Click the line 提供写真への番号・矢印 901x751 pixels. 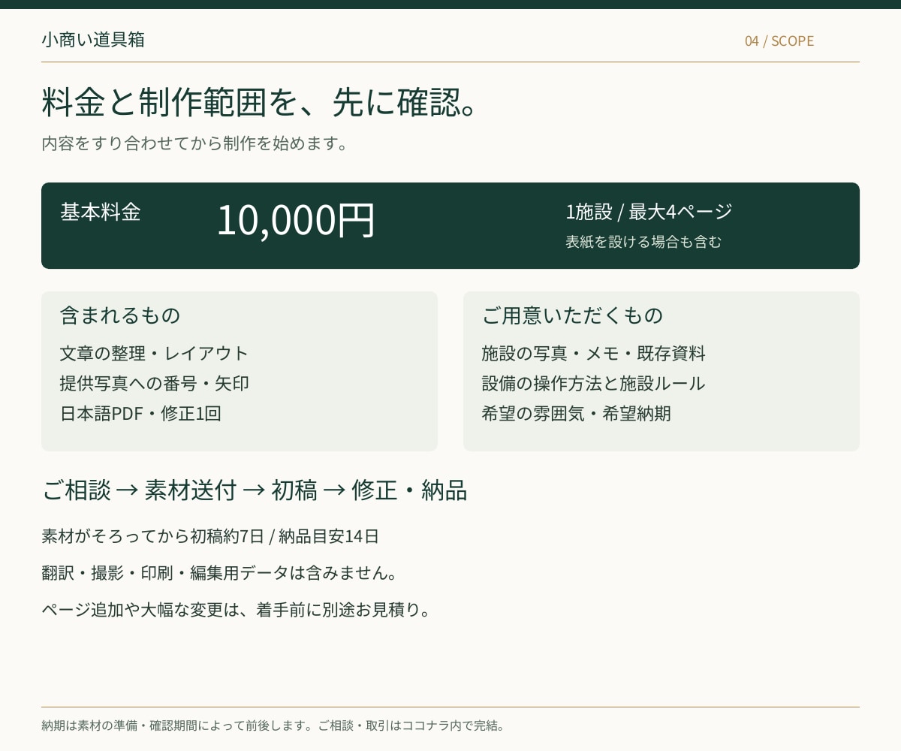click(x=155, y=383)
